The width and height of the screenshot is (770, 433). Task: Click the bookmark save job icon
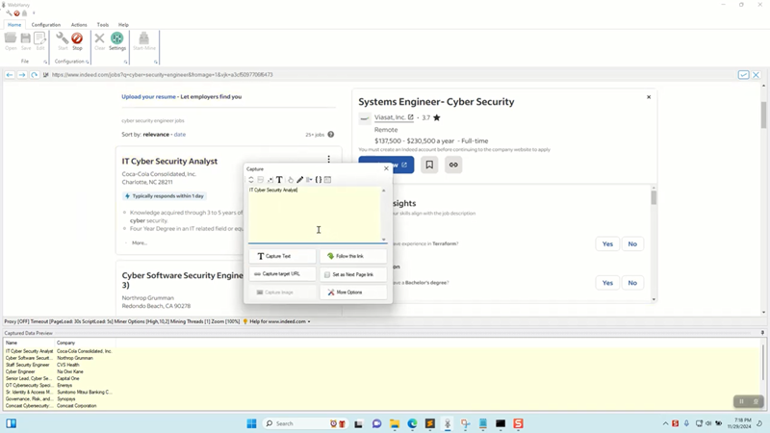pos(429,165)
